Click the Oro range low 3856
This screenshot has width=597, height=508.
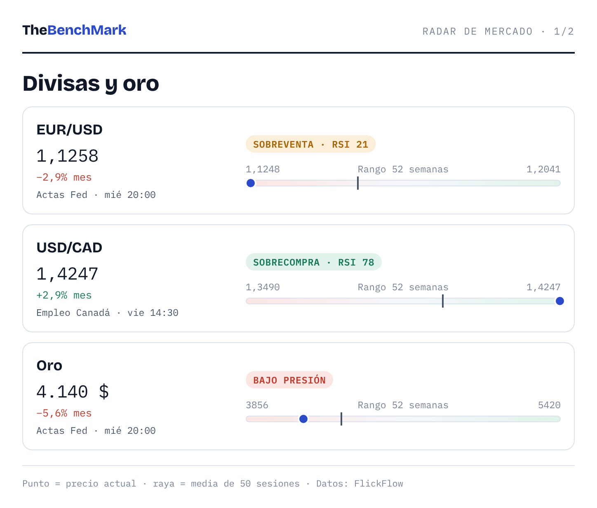tap(257, 405)
